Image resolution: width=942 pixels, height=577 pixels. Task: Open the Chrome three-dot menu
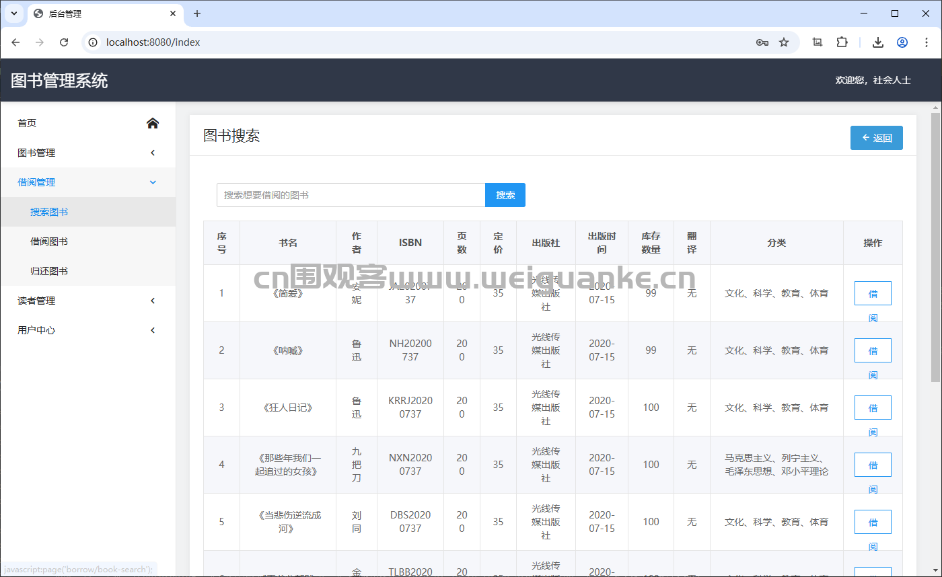point(927,42)
